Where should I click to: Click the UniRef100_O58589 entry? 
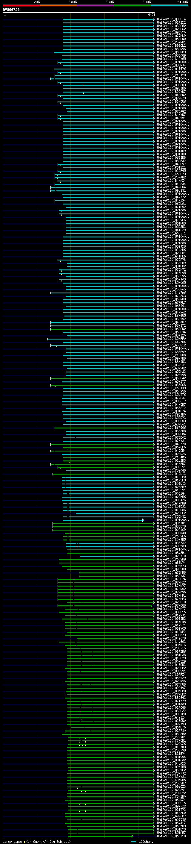pyautogui.click(x=171, y=826)
